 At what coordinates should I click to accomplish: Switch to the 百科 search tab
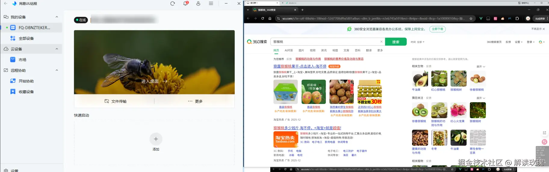pyautogui.click(x=358, y=50)
